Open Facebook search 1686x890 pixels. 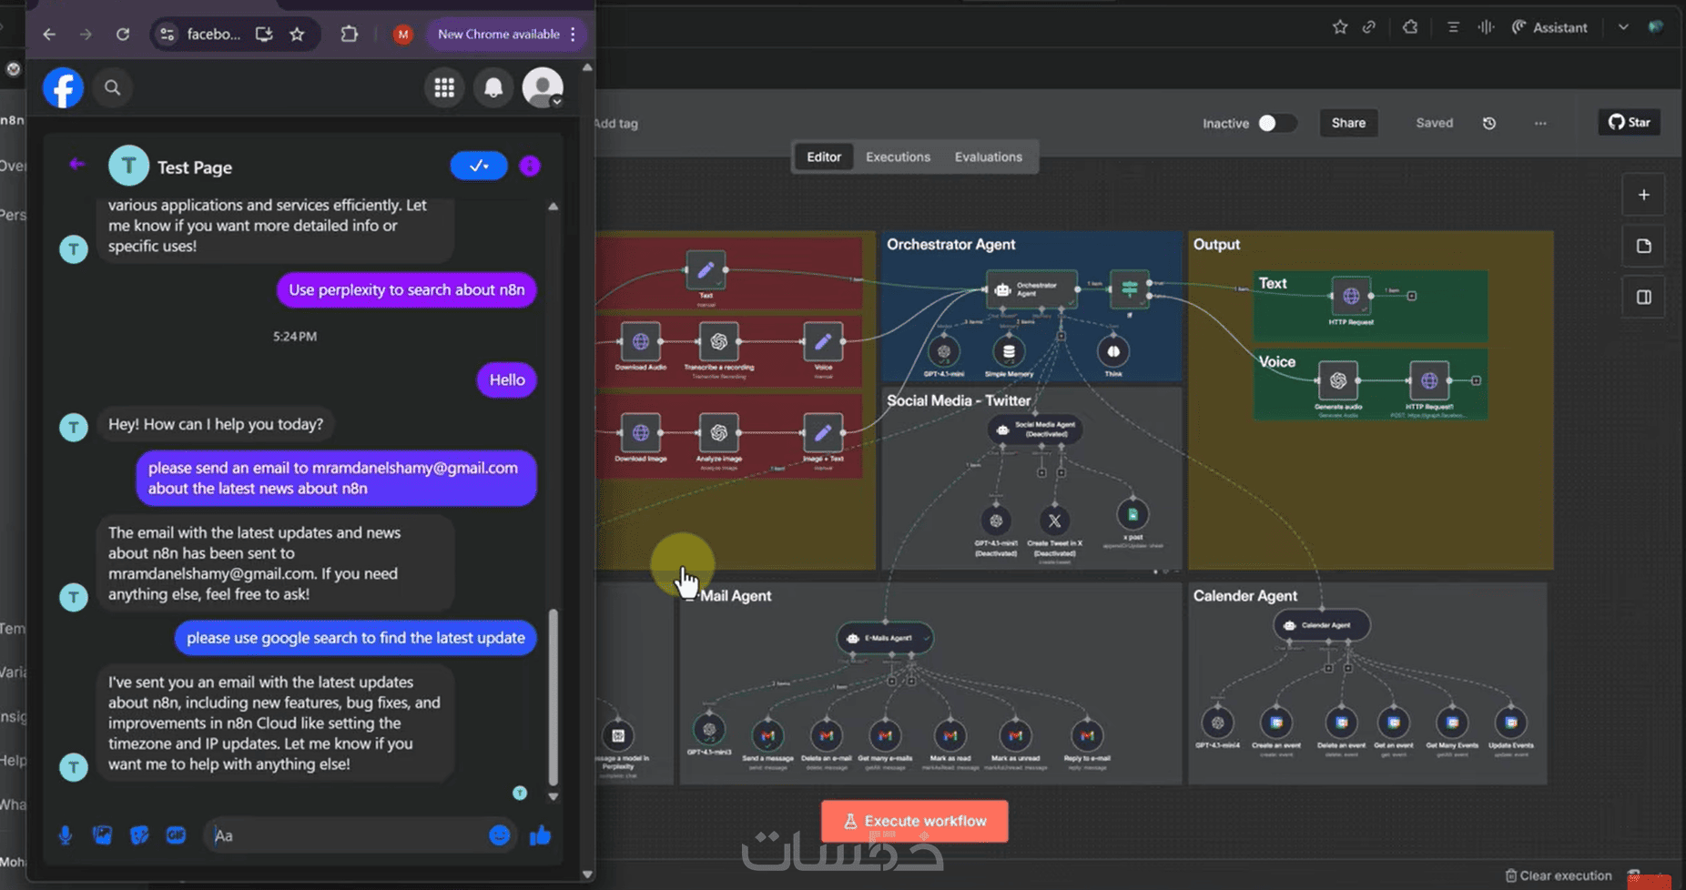(x=113, y=87)
